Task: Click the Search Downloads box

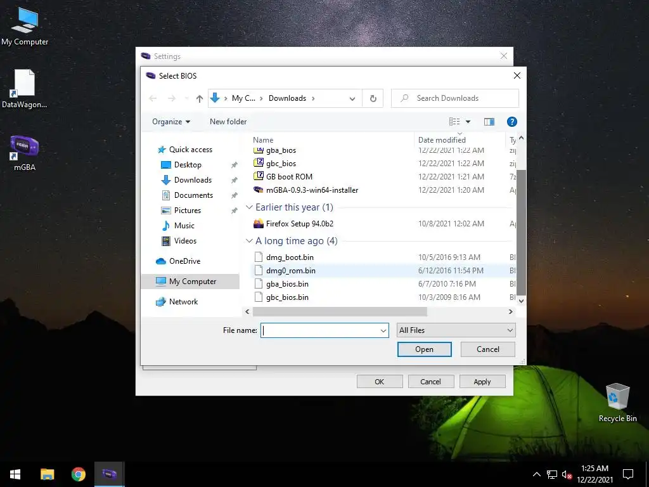Action: (455, 98)
